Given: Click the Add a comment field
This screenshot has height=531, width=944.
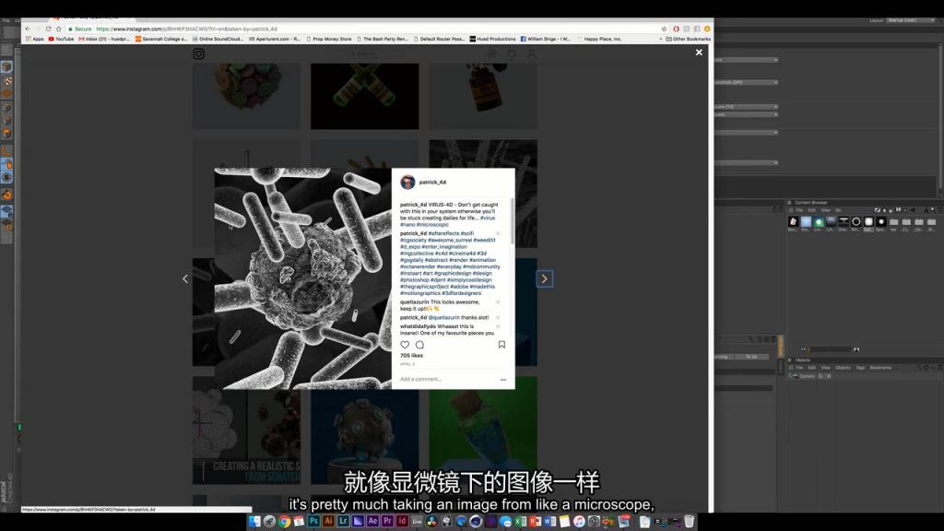Looking at the screenshot, I should pos(445,379).
